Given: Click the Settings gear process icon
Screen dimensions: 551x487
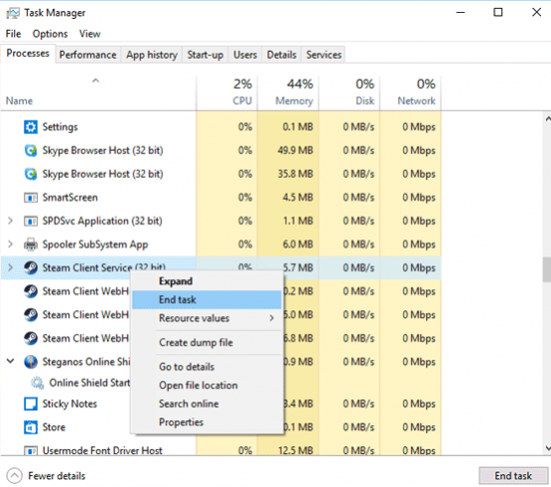Looking at the screenshot, I should pos(31,127).
